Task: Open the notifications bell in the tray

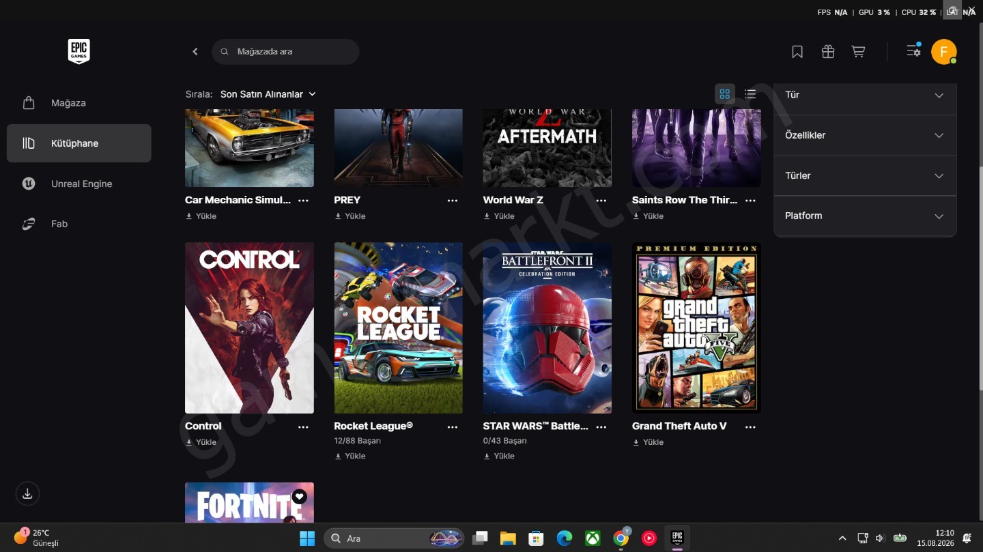Action: tap(967, 538)
